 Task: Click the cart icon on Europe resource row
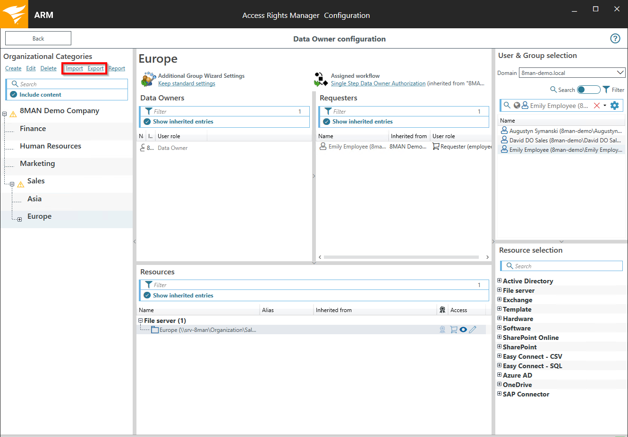(454, 330)
